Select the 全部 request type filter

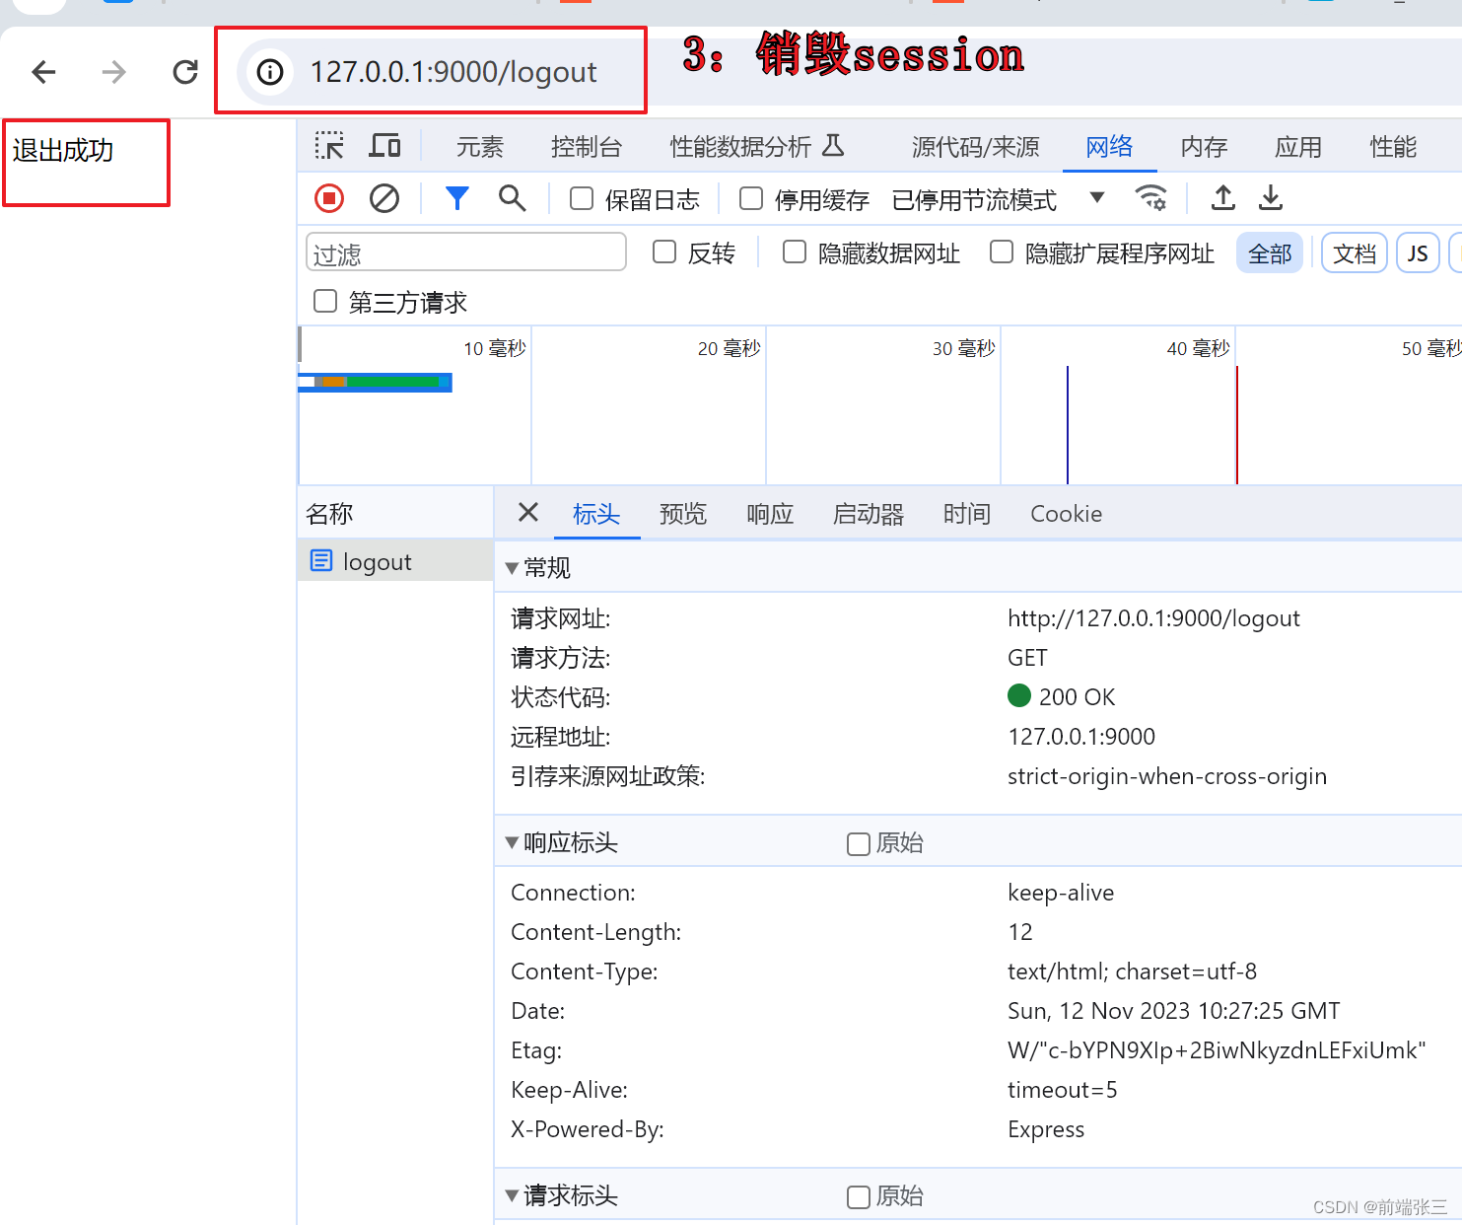[x=1270, y=253]
